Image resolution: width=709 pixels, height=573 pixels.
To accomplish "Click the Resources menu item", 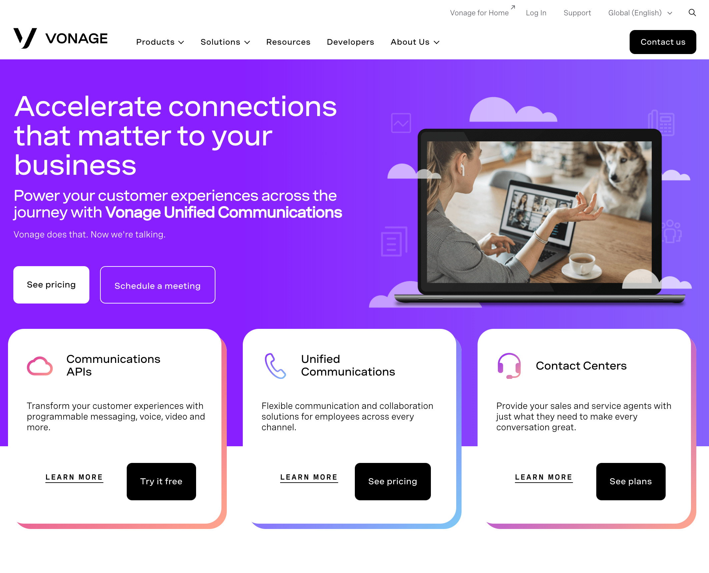I will click(x=288, y=41).
